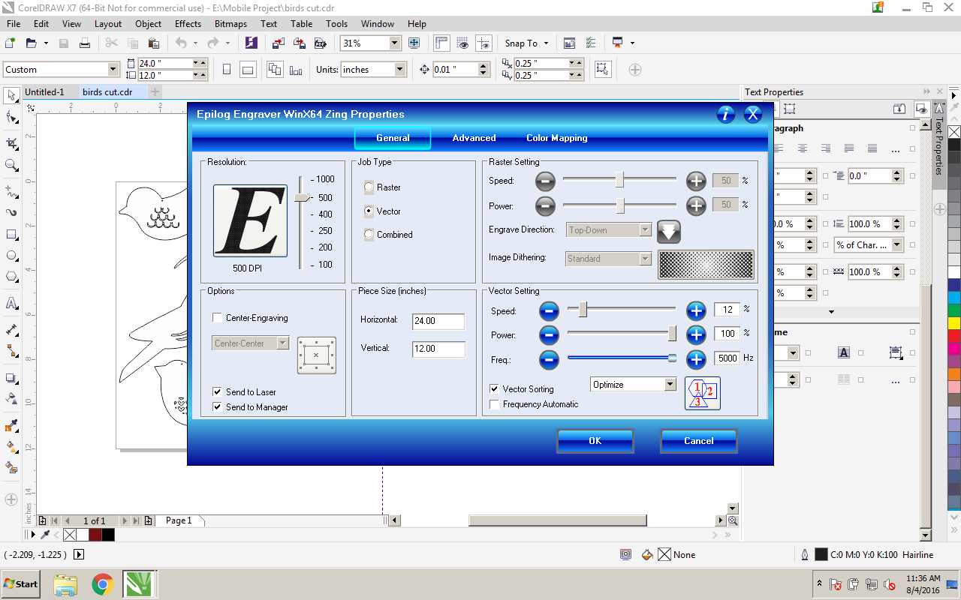961x600 pixels.
Task: Click the Vertical piece size field
Action: [438, 349]
